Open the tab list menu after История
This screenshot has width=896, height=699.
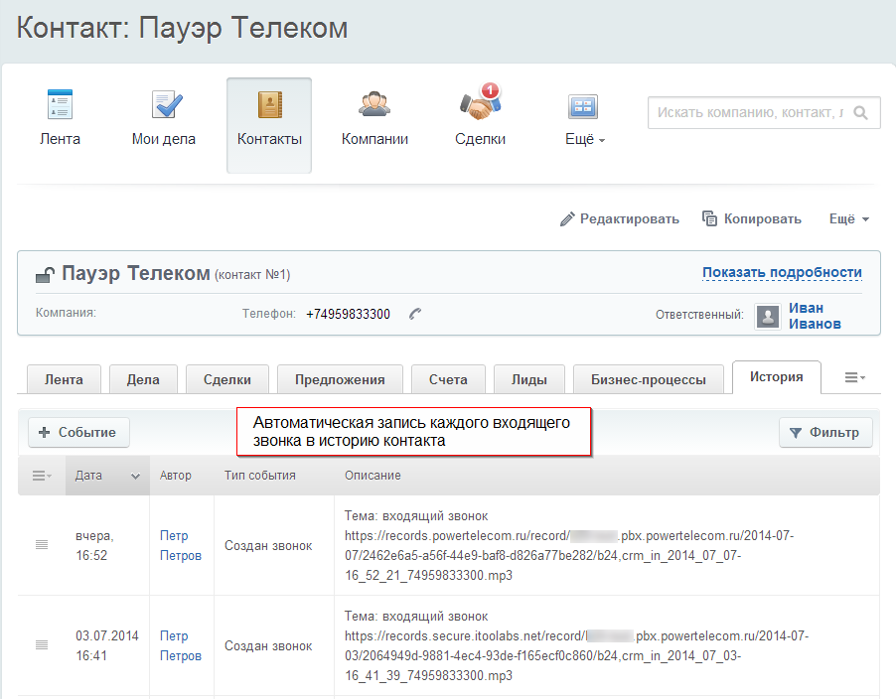click(854, 377)
